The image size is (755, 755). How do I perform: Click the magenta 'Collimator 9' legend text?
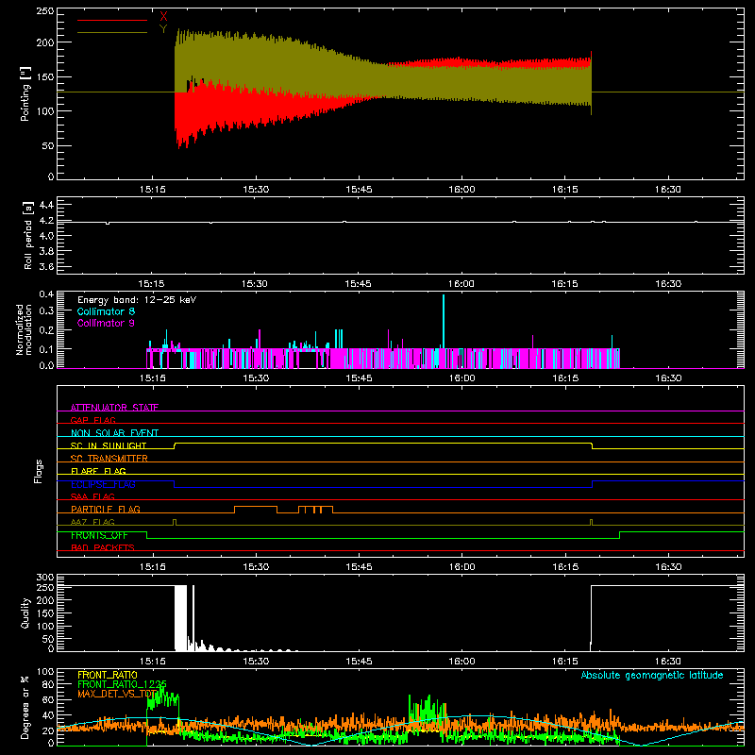(106, 323)
